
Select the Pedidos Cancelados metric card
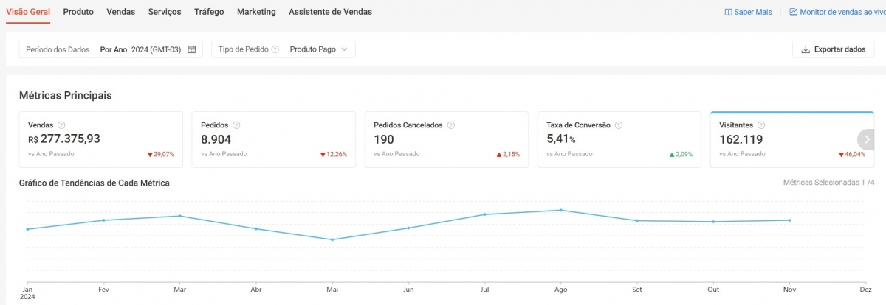(447, 140)
